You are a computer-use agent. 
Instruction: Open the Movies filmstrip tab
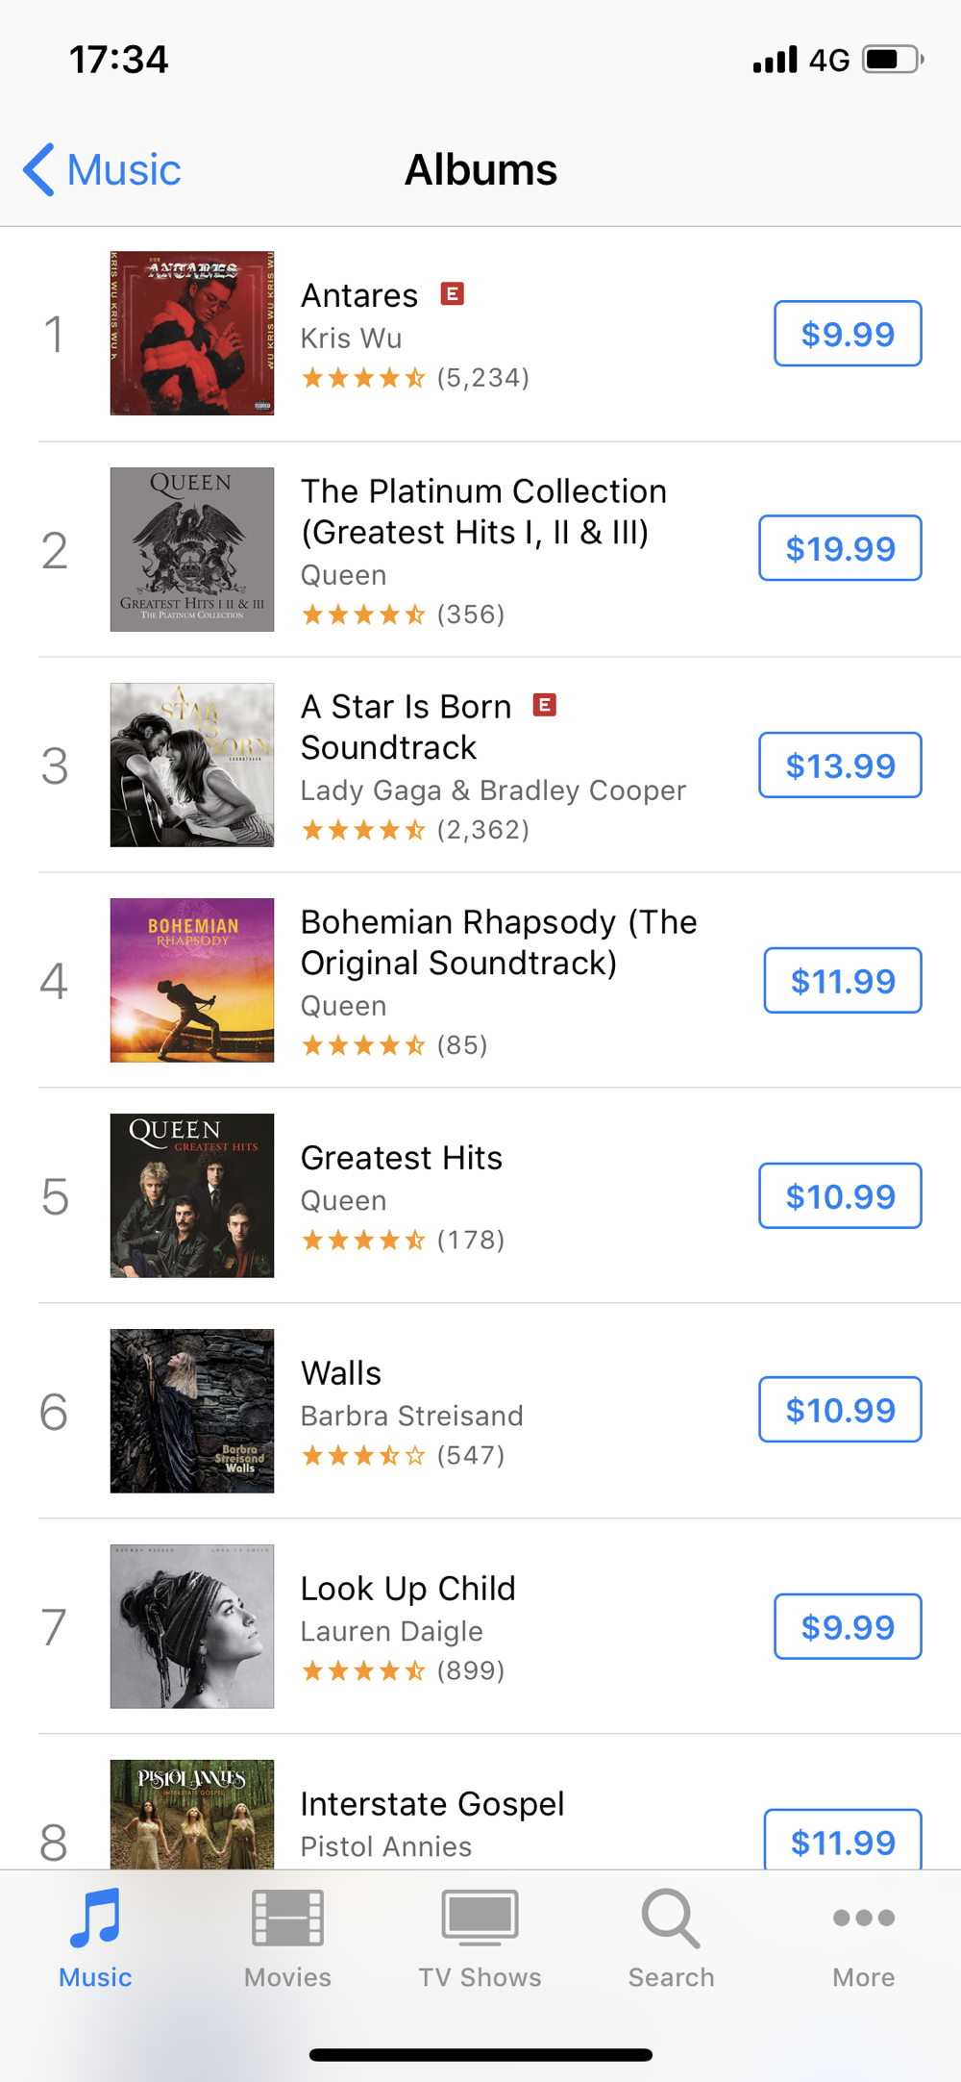(287, 1919)
